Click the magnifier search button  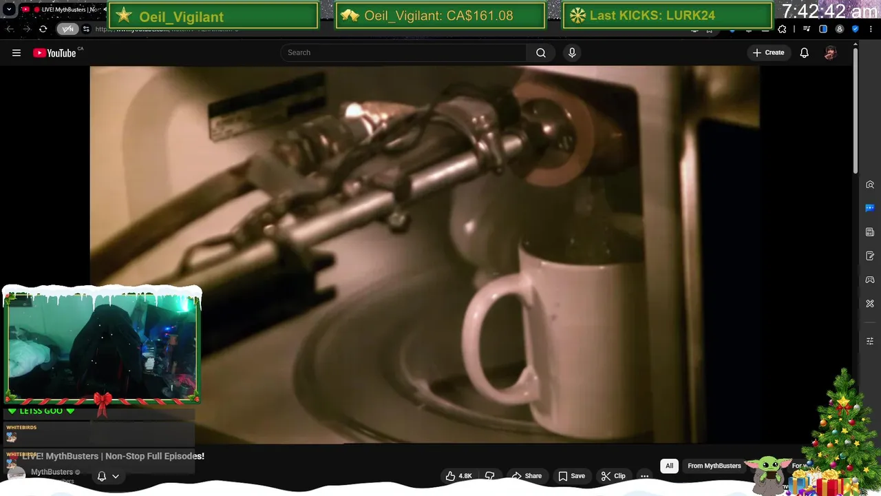coord(541,52)
